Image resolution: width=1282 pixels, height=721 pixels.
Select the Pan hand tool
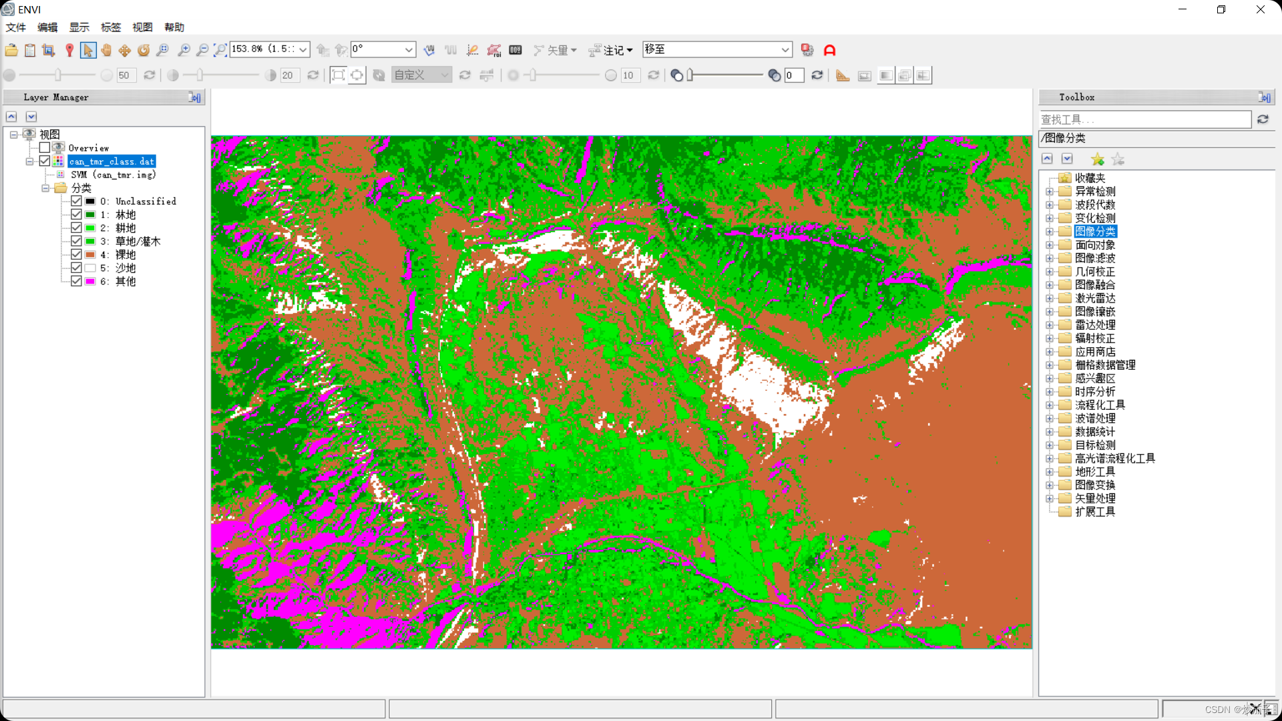pos(106,50)
